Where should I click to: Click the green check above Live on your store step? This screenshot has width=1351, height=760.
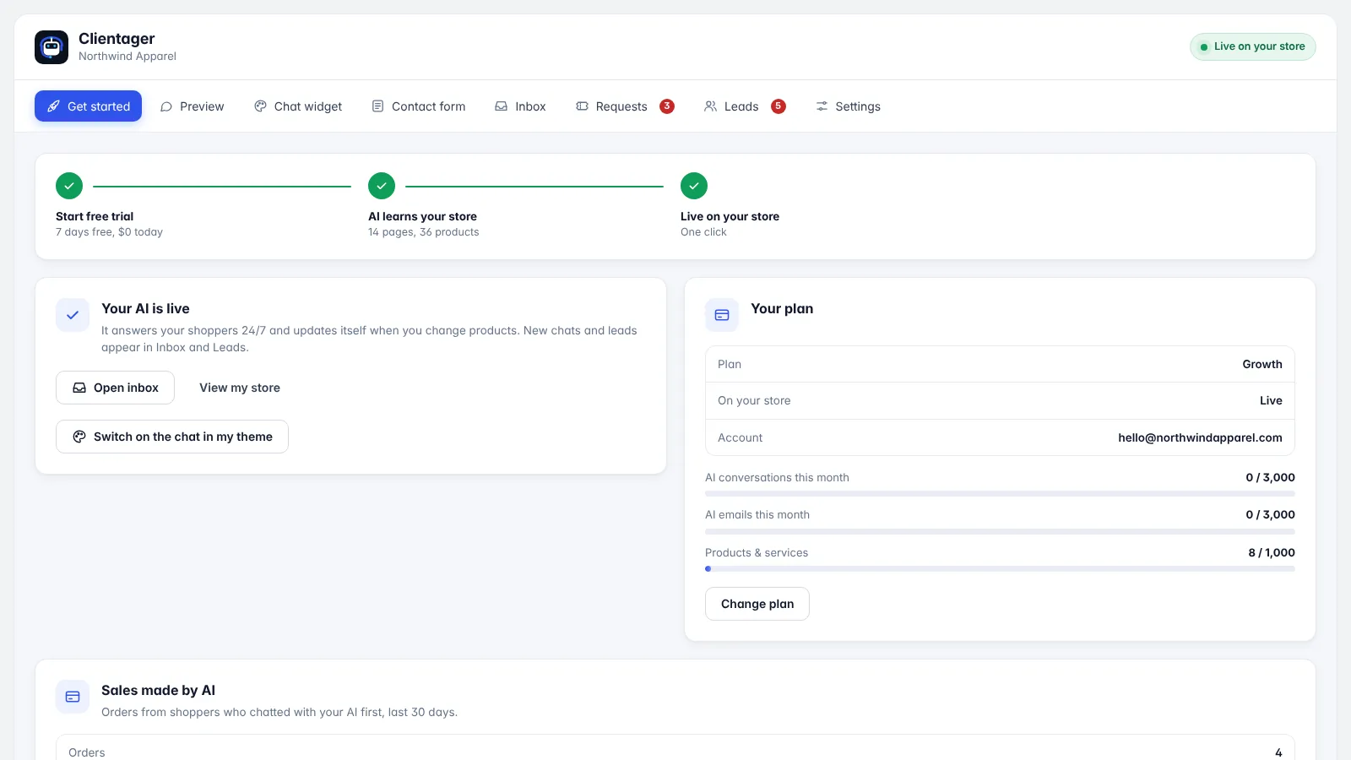click(694, 186)
